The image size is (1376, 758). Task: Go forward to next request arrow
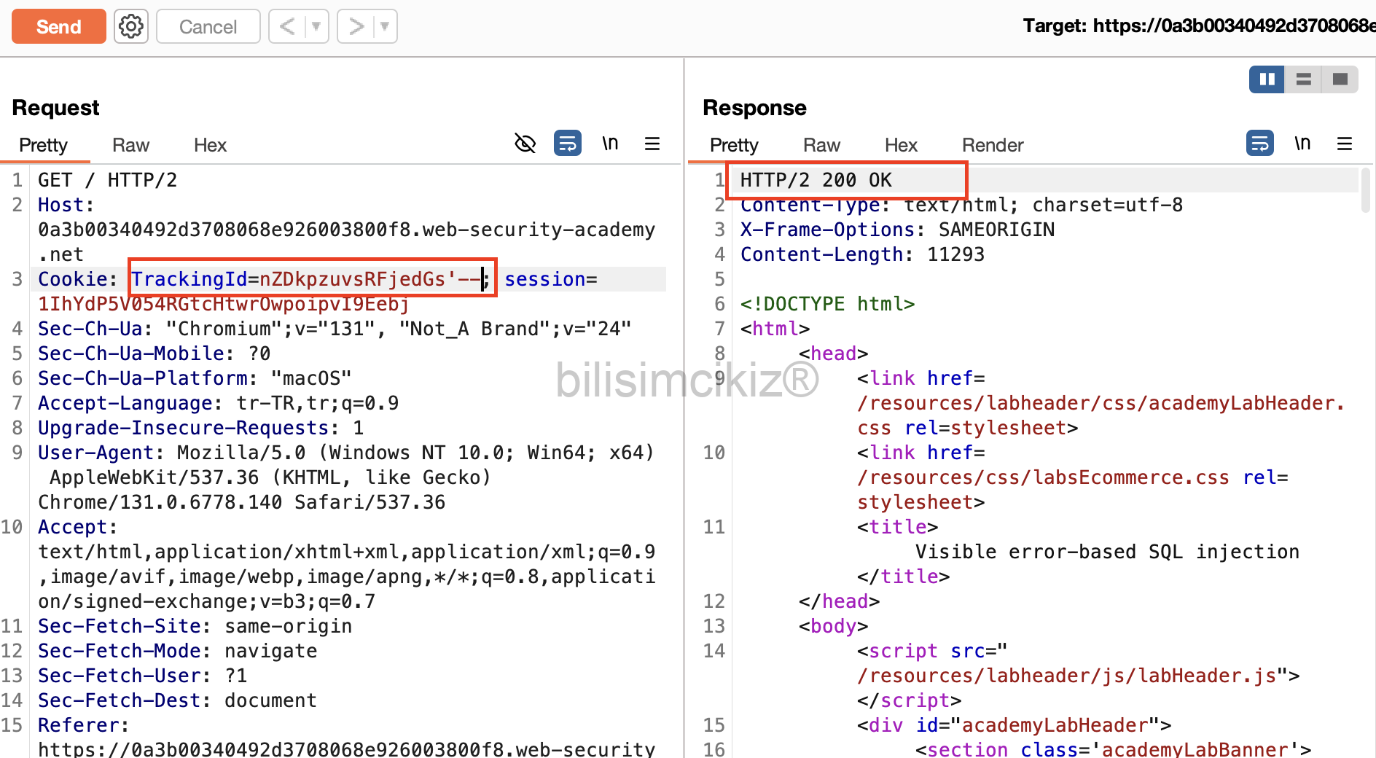356,27
